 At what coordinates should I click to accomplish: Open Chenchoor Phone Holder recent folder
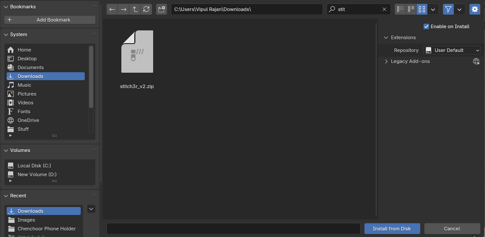pos(44,229)
